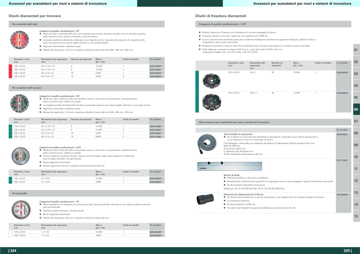
Task: Open chapter tab 09
Action: pyautogui.click(x=356, y=145)
